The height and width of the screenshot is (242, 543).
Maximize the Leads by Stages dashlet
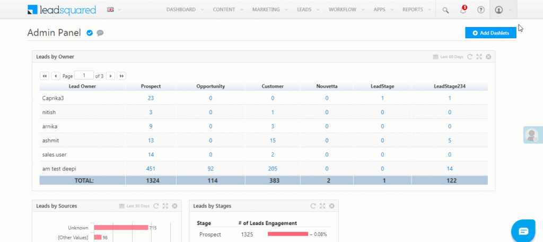pyautogui.click(x=322, y=206)
